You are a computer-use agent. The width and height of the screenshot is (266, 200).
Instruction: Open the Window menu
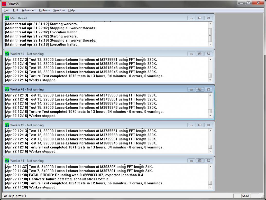(x=59, y=10)
